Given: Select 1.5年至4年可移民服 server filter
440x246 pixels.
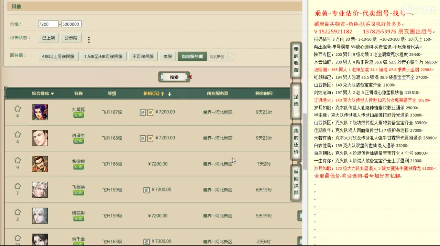Looking at the screenshot, I should click(x=103, y=57).
